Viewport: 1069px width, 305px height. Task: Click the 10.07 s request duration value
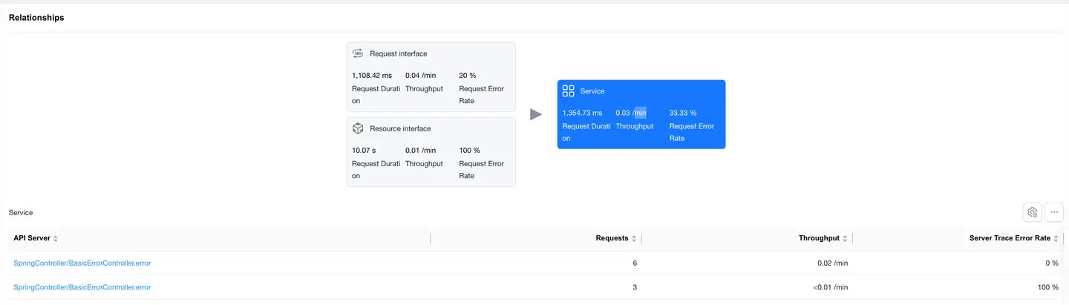pos(364,151)
